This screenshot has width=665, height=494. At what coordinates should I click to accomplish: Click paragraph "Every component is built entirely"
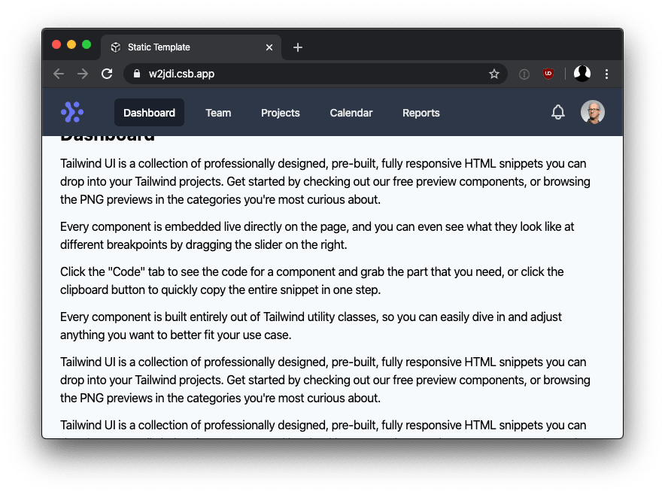tap(311, 326)
